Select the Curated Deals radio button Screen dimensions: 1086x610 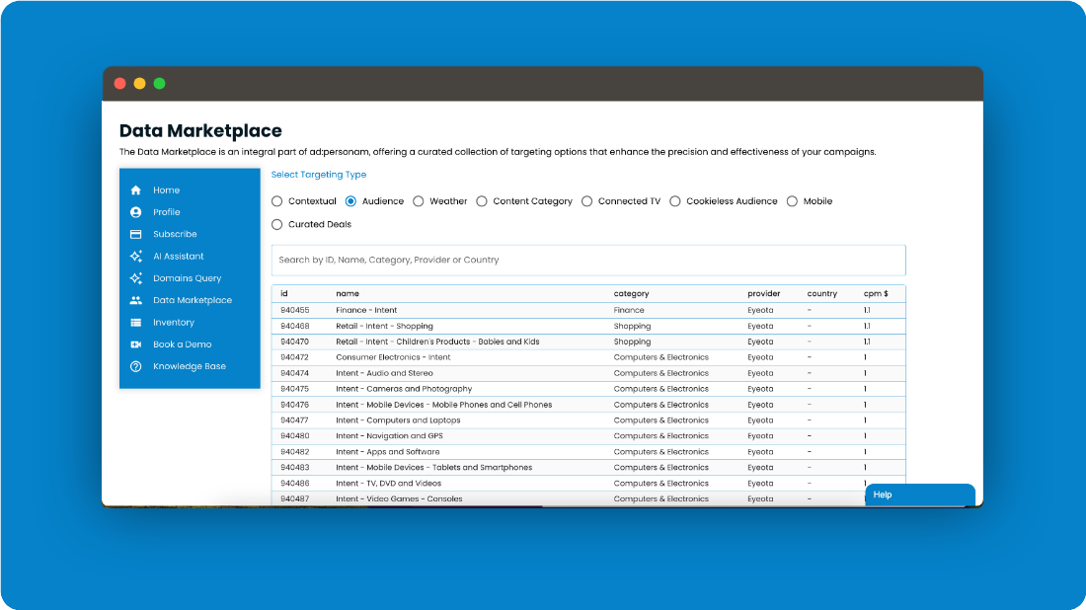pyautogui.click(x=277, y=224)
